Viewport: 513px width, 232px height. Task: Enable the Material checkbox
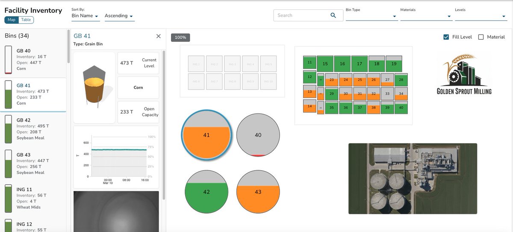(x=481, y=37)
